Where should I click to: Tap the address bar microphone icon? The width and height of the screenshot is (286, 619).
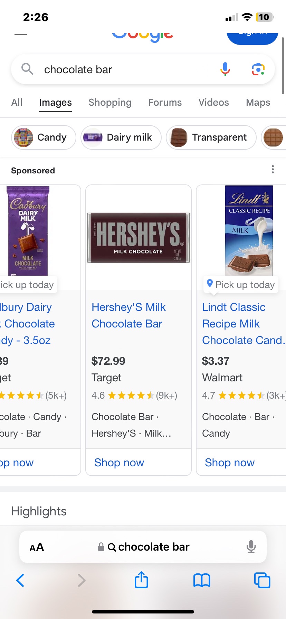click(x=251, y=547)
